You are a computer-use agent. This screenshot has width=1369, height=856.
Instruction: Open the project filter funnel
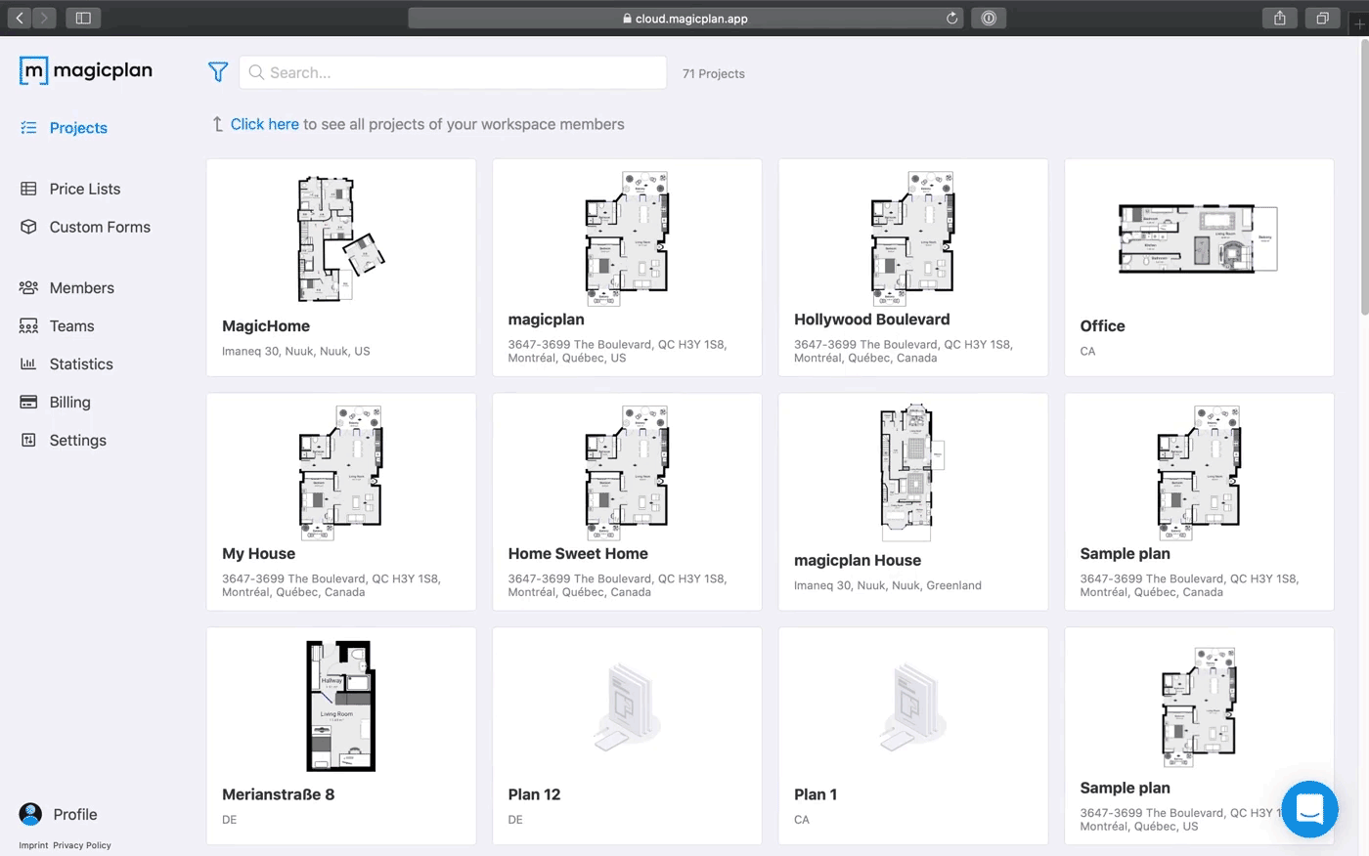tap(217, 71)
